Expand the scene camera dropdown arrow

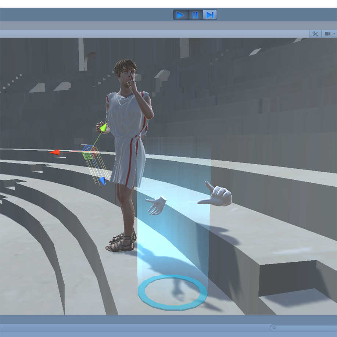pos(334,34)
